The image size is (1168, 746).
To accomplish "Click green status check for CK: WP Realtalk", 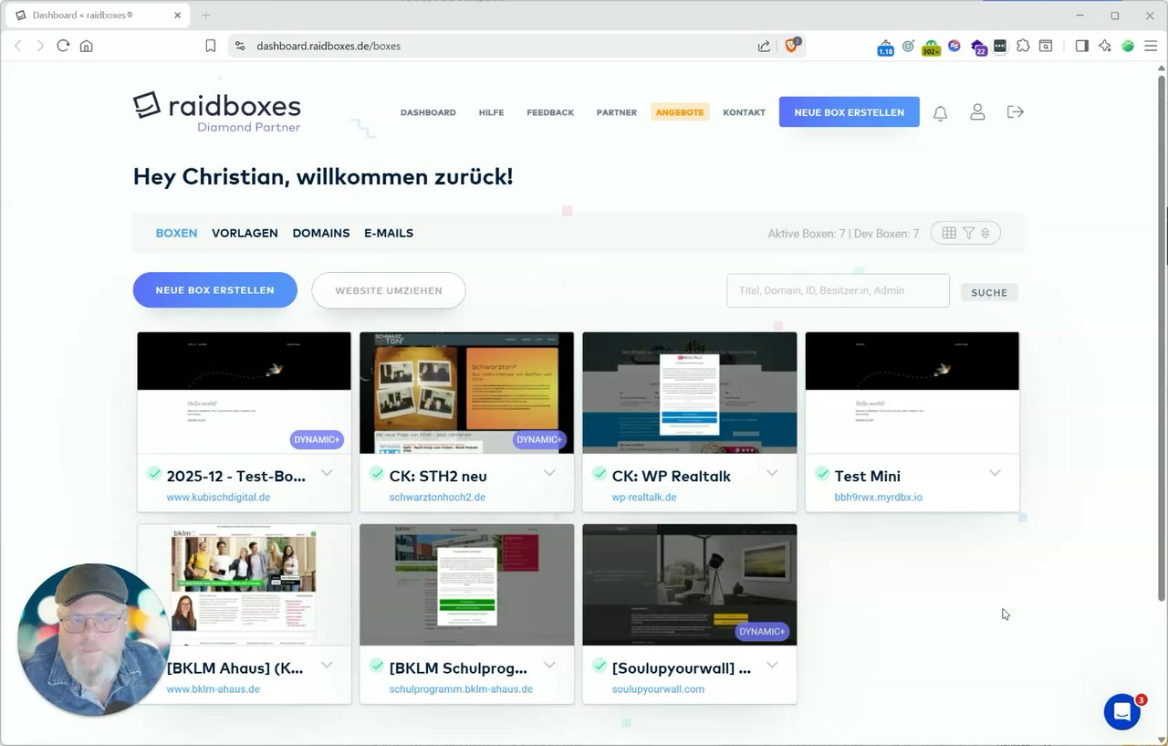I will pos(600,473).
